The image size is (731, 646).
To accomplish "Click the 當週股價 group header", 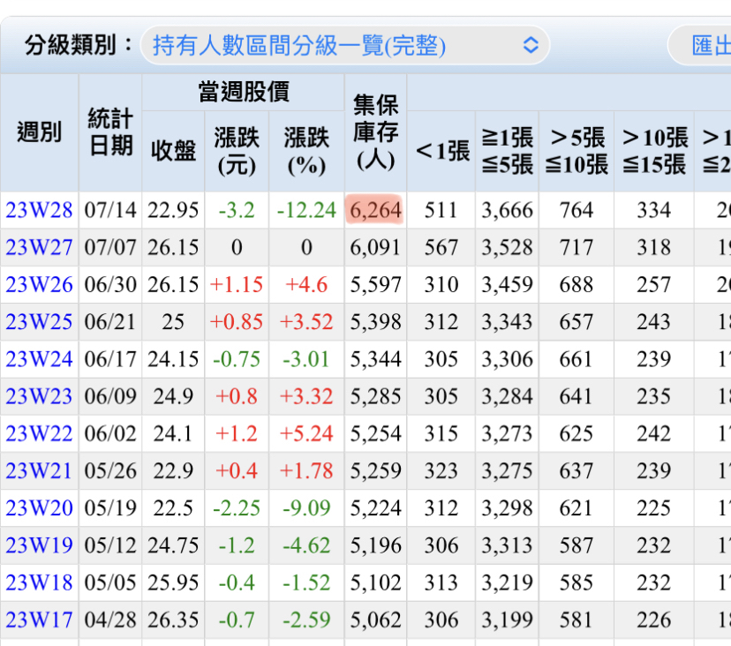I will coord(244,93).
